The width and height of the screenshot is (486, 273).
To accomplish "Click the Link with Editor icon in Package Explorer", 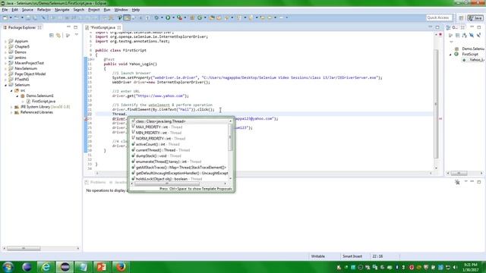I will 58,36.
